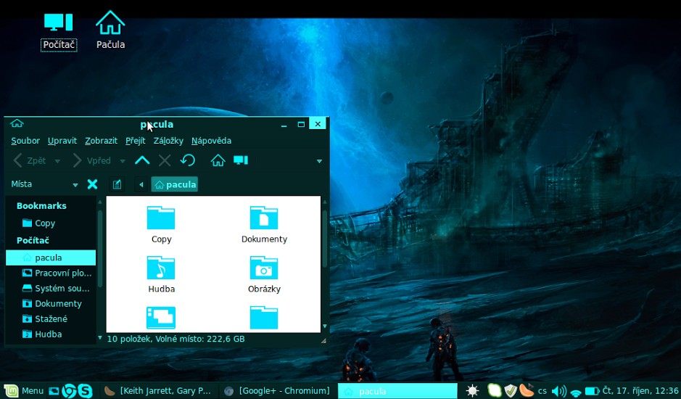Click the sidebar vertical scrollbar
The height and width of the screenshot is (399, 681).
tap(100, 249)
